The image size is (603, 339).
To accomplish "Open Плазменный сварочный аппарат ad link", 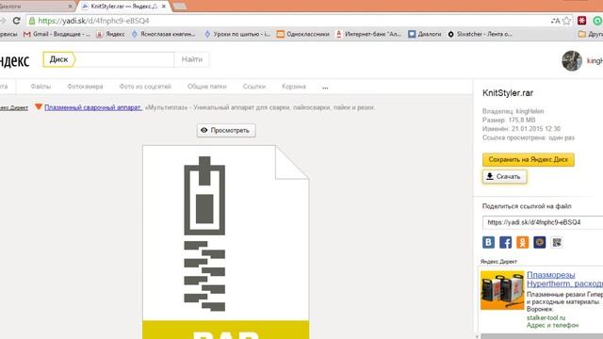I will [x=93, y=107].
